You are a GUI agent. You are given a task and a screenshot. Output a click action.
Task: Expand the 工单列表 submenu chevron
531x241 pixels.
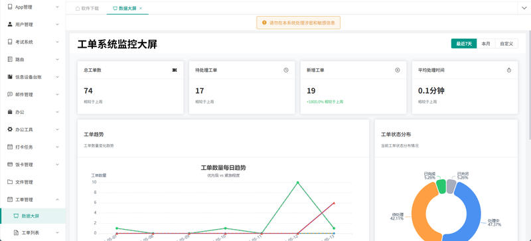pos(57,232)
